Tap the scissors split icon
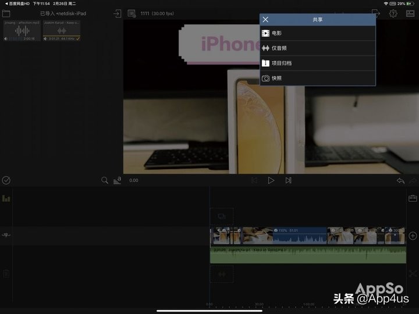The image size is (419, 314). 413,274
